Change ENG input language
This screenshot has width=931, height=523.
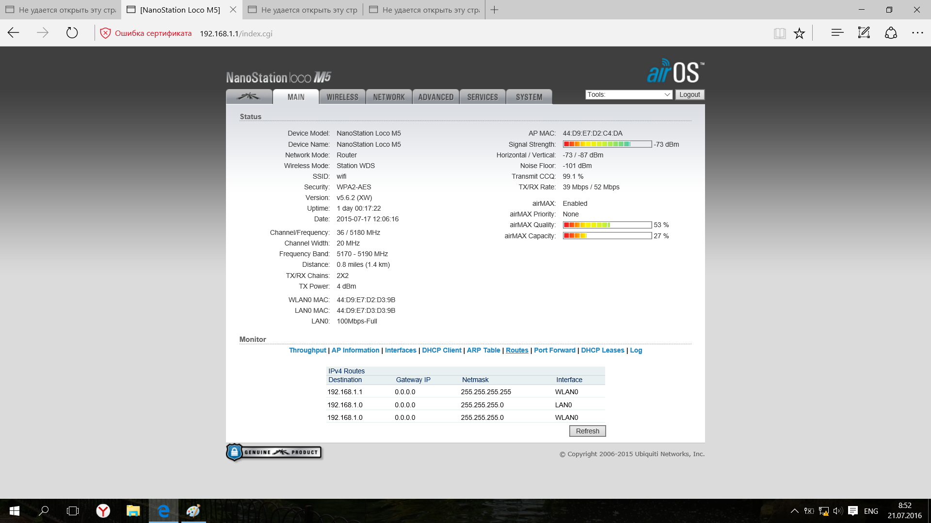(x=871, y=511)
